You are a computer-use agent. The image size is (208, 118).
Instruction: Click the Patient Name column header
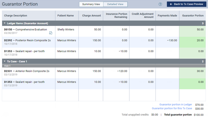click(x=65, y=16)
